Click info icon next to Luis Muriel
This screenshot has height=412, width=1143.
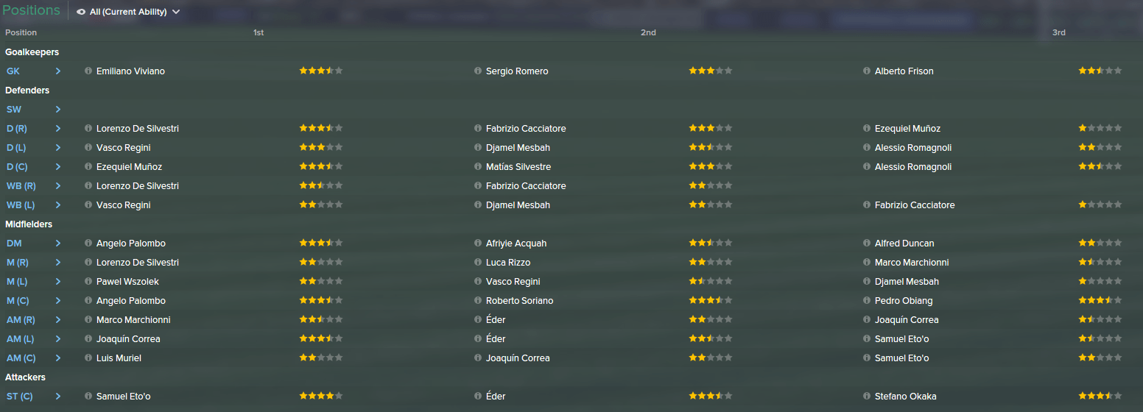pyautogui.click(x=88, y=358)
